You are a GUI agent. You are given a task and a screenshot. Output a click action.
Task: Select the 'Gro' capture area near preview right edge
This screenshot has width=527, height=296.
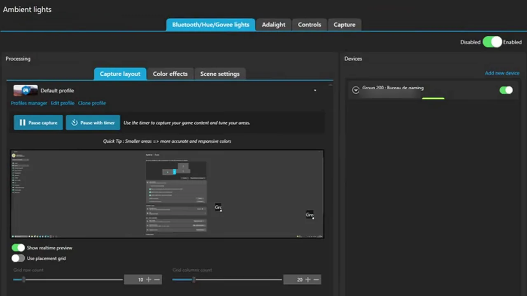310,215
